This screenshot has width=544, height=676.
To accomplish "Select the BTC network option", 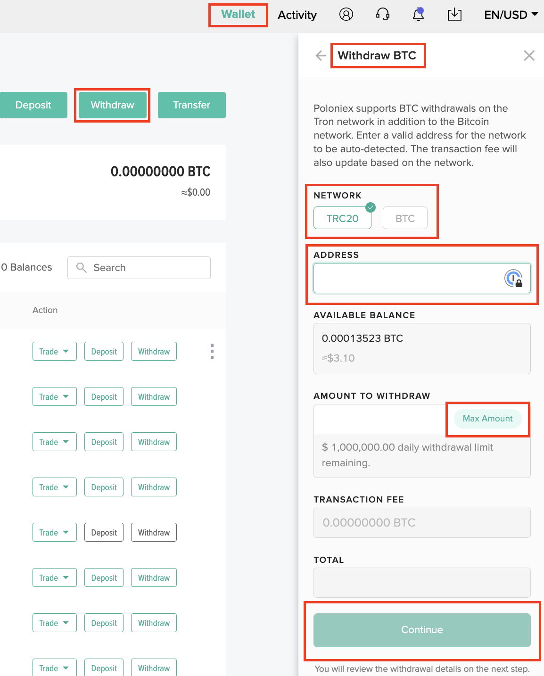I will coord(405,218).
